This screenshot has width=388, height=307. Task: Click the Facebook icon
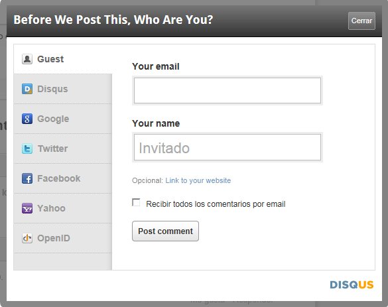pos(27,178)
